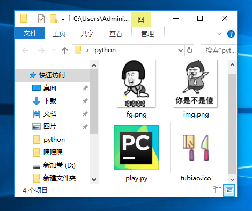Go back with the left arrow

click(x=25, y=50)
